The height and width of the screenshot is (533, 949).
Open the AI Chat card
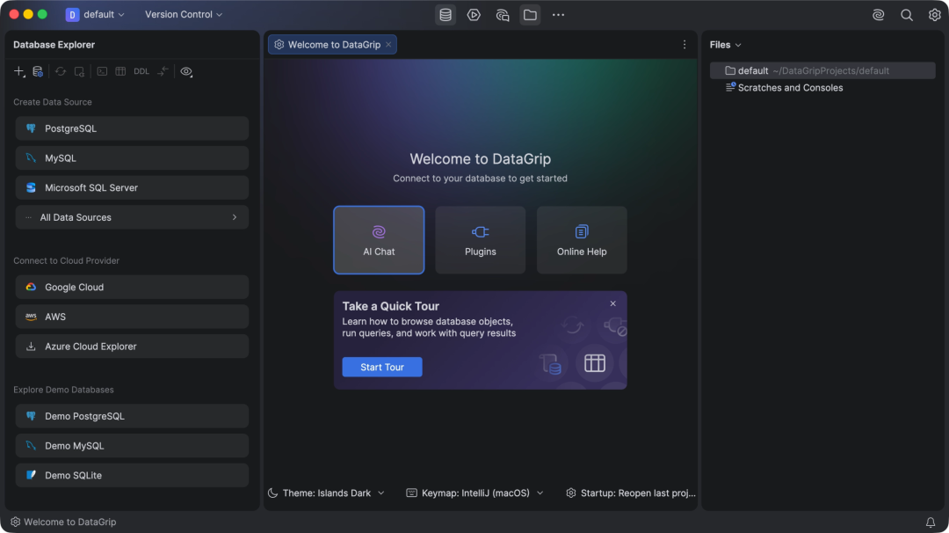coord(379,240)
